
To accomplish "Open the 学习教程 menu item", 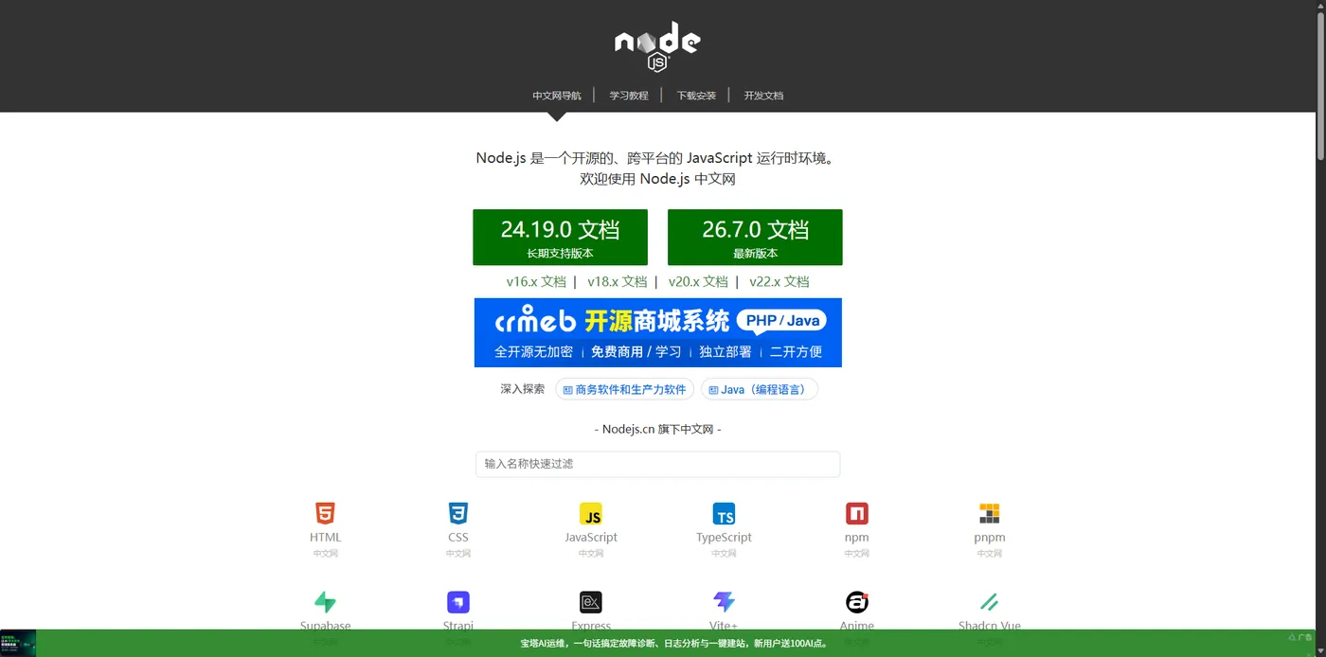I will [x=629, y=96].
